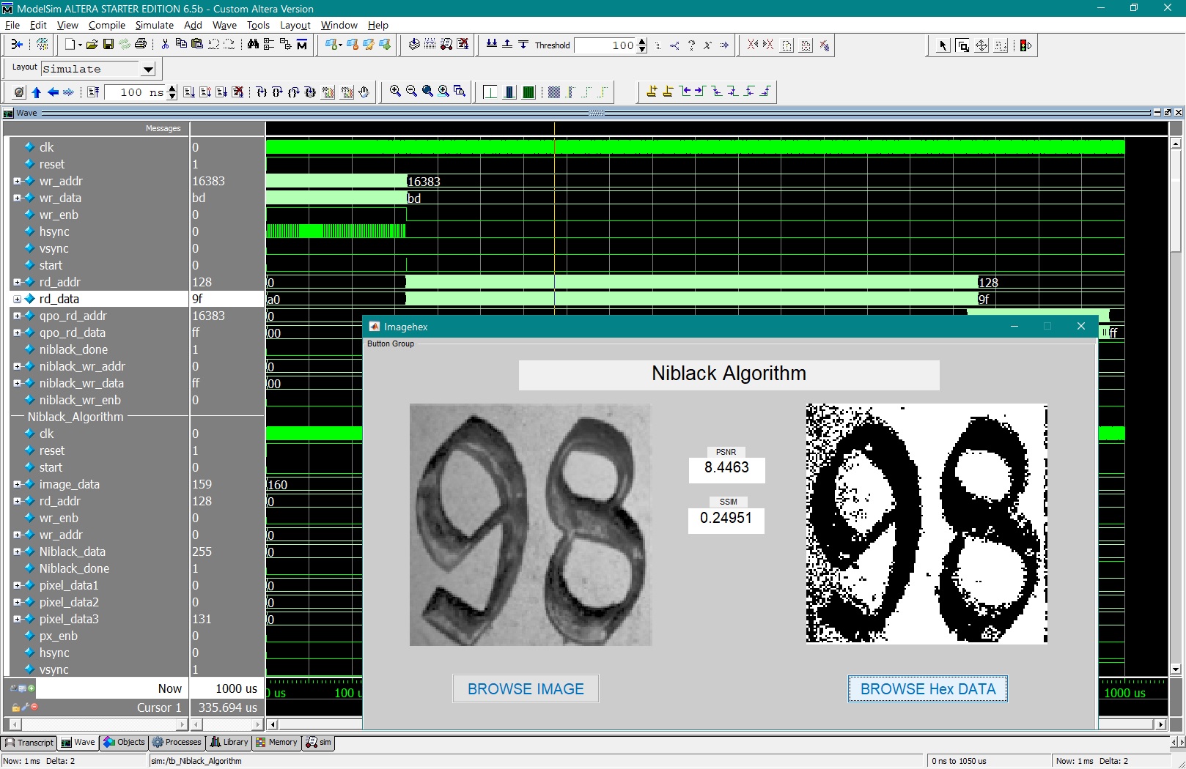Open the Simulate menu
The image size is (1186, 769).
click(154, 25)
